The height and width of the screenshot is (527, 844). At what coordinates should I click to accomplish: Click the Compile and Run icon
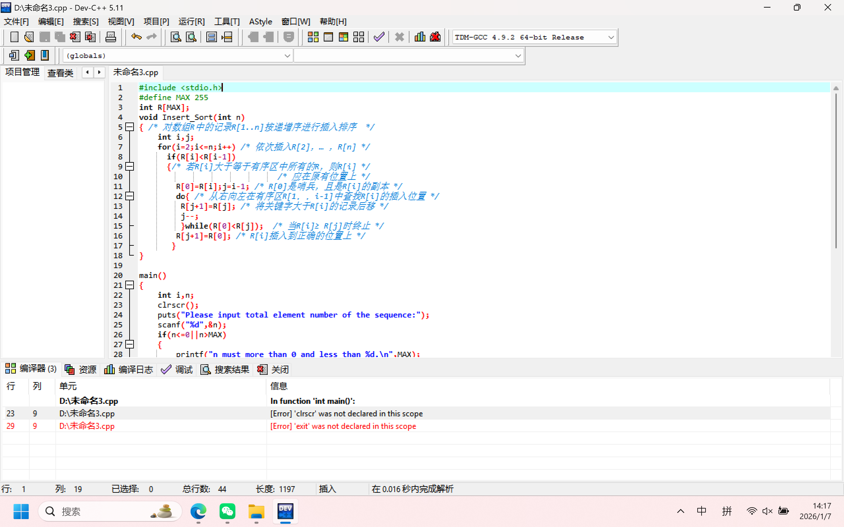click(x=343, y=37)
